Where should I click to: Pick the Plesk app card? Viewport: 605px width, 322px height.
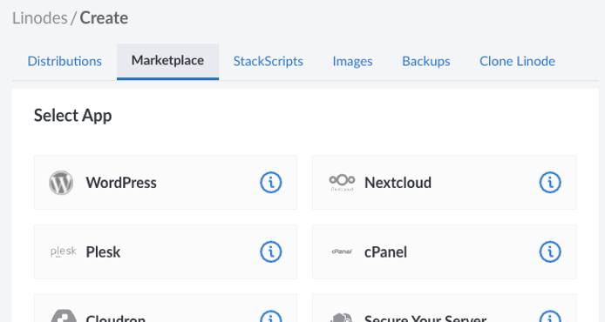tap(165, 252)
